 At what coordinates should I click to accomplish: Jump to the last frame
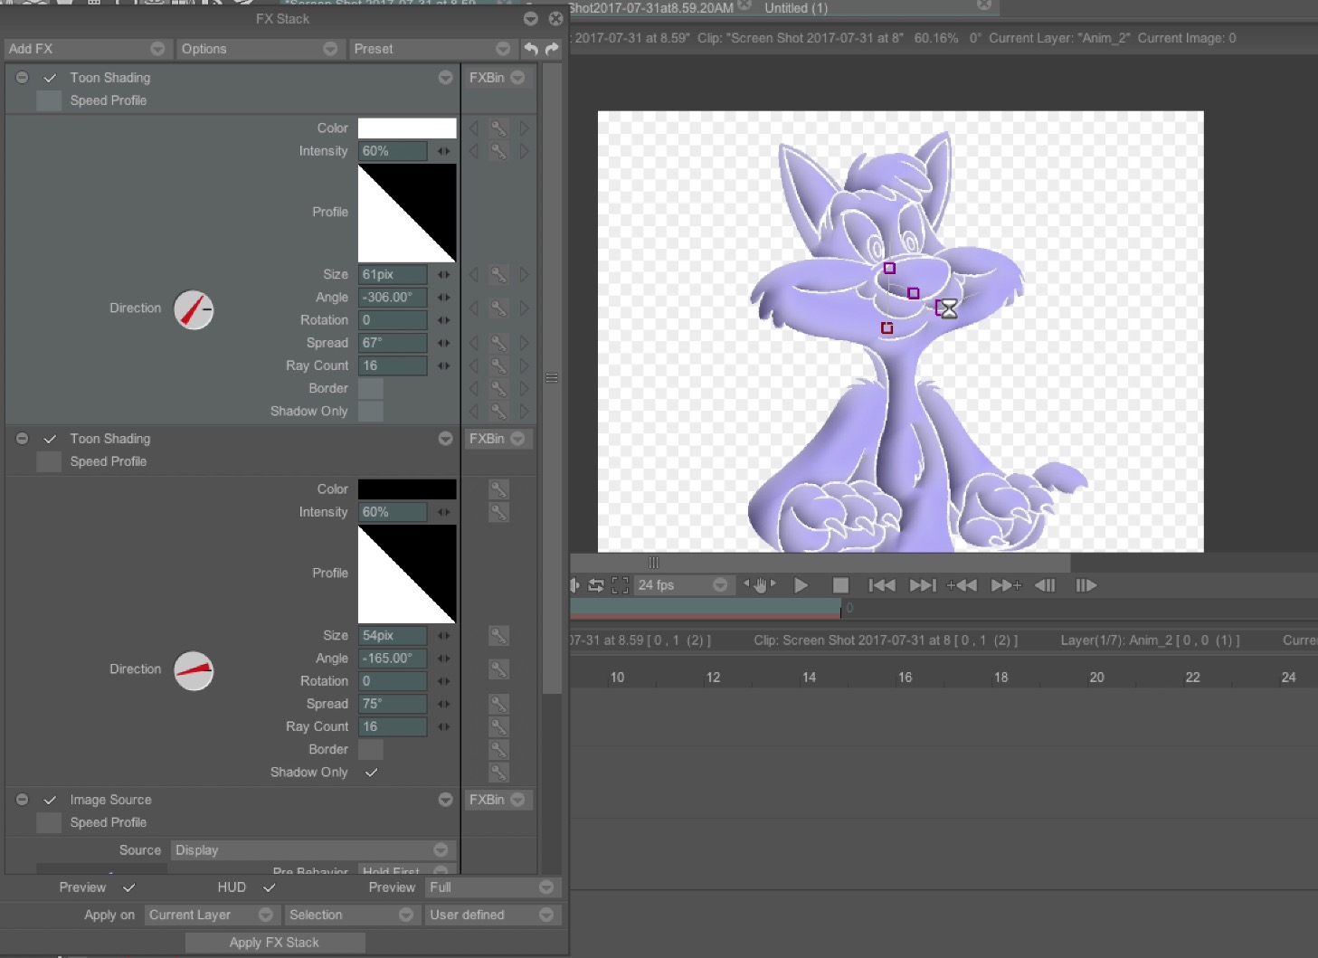click(x=923, y=585)
